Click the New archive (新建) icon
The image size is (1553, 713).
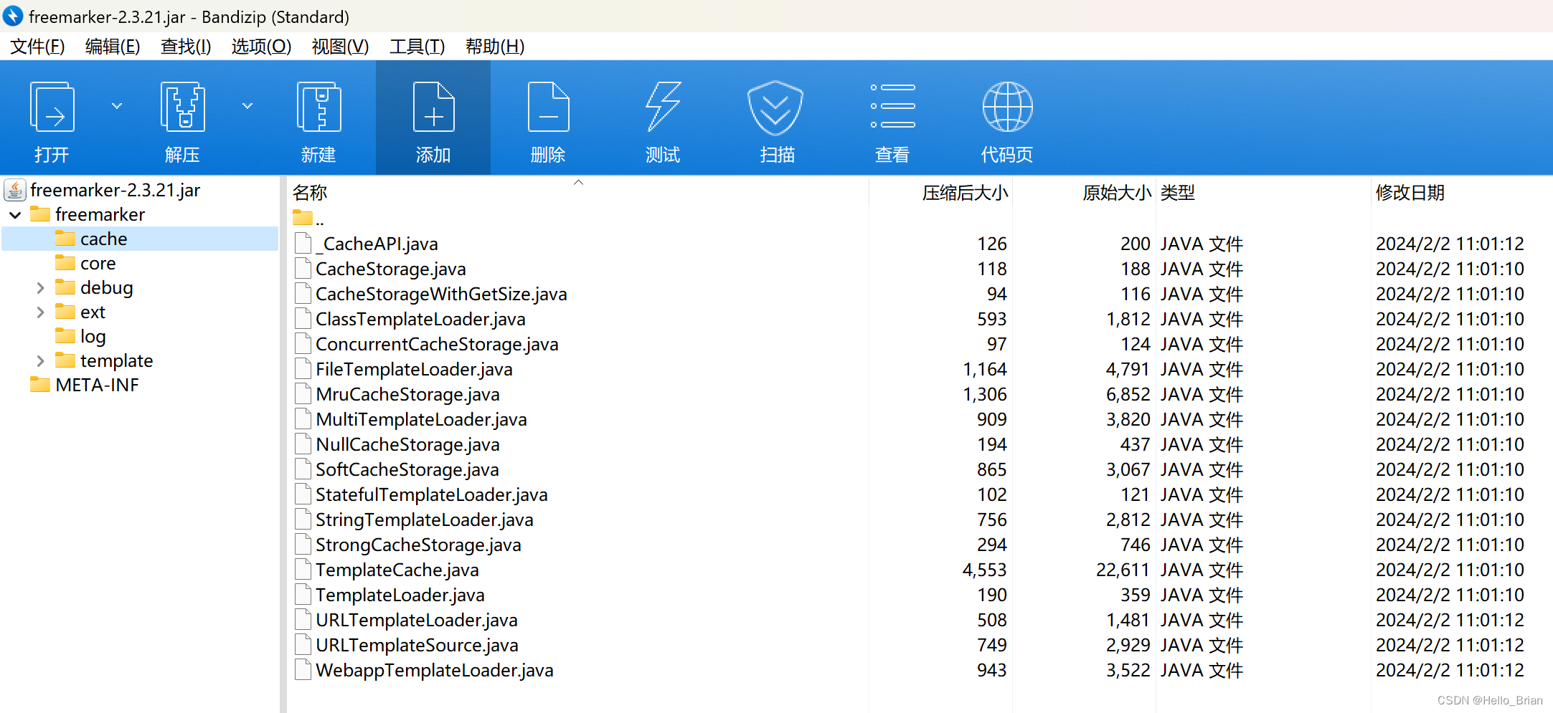[x=319, y=107]
